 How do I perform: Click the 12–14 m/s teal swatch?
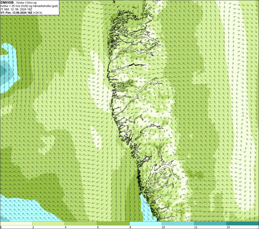210,223
